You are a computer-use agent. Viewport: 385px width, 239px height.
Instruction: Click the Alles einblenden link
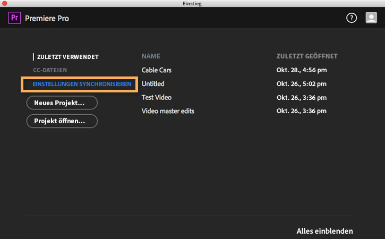pos(324,231)
